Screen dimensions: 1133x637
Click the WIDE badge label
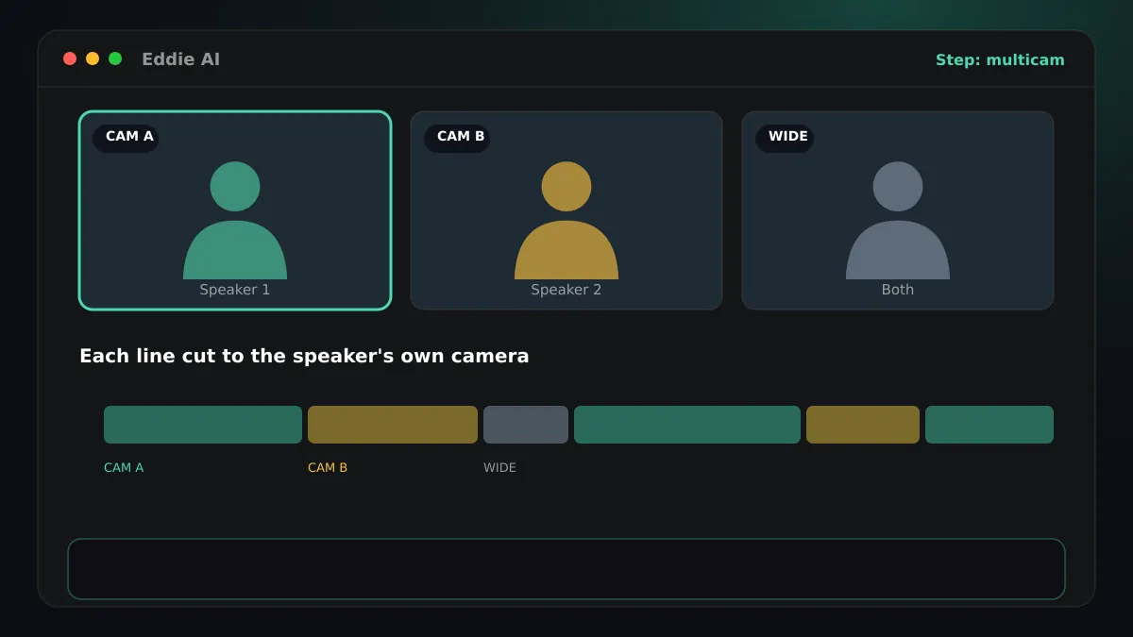click(785, 137)
